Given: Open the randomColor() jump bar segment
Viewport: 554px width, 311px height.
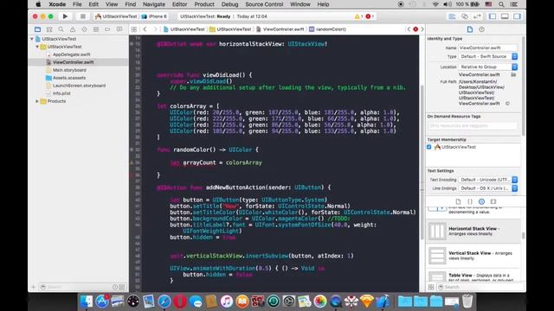Looking at the screenshot, I should click(327, 29).
